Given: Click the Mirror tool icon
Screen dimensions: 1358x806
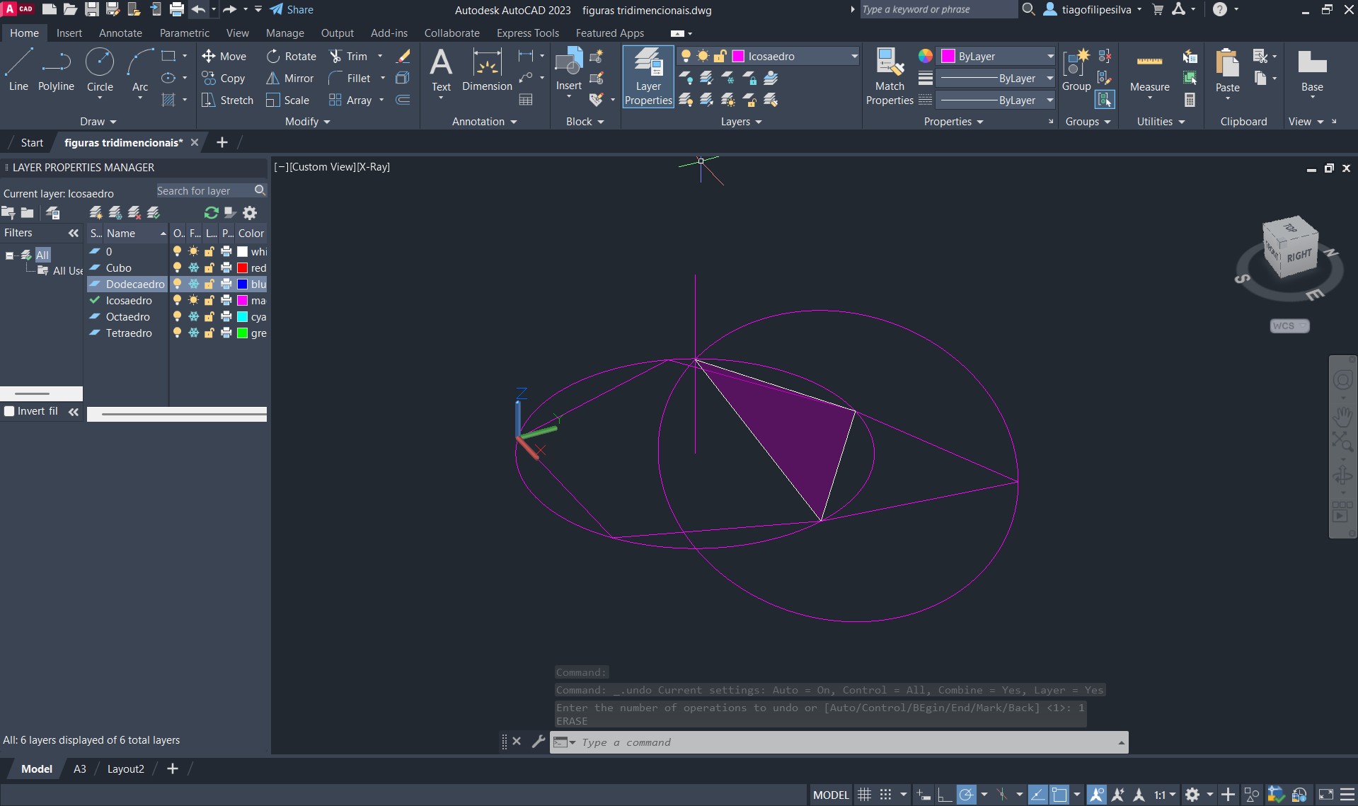Looking at the screenshot, I should [272, 79].
